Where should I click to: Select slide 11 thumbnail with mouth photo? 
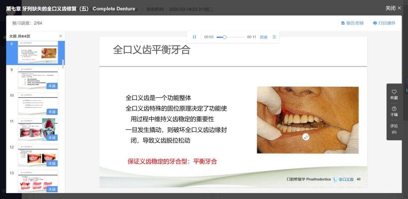[x=38, y=129]
